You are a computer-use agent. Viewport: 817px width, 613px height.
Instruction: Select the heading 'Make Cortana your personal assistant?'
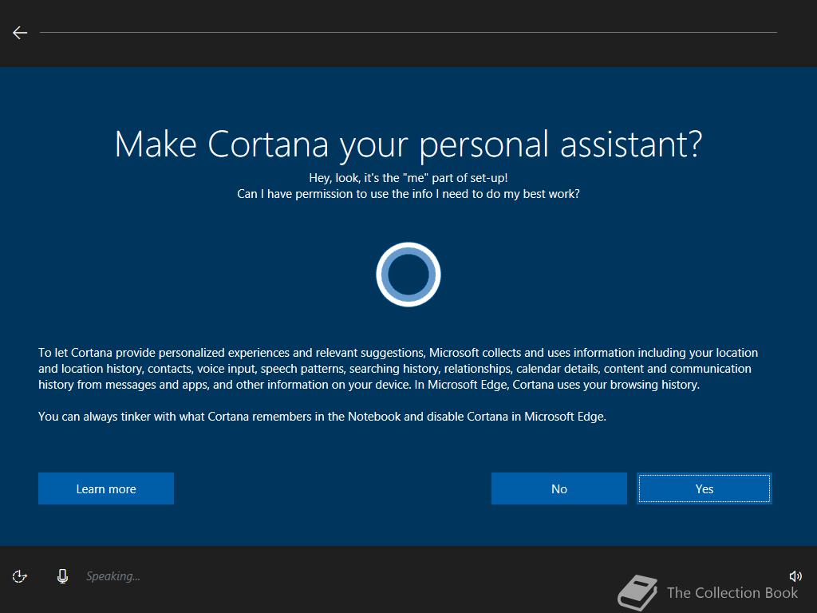point(408,144)
